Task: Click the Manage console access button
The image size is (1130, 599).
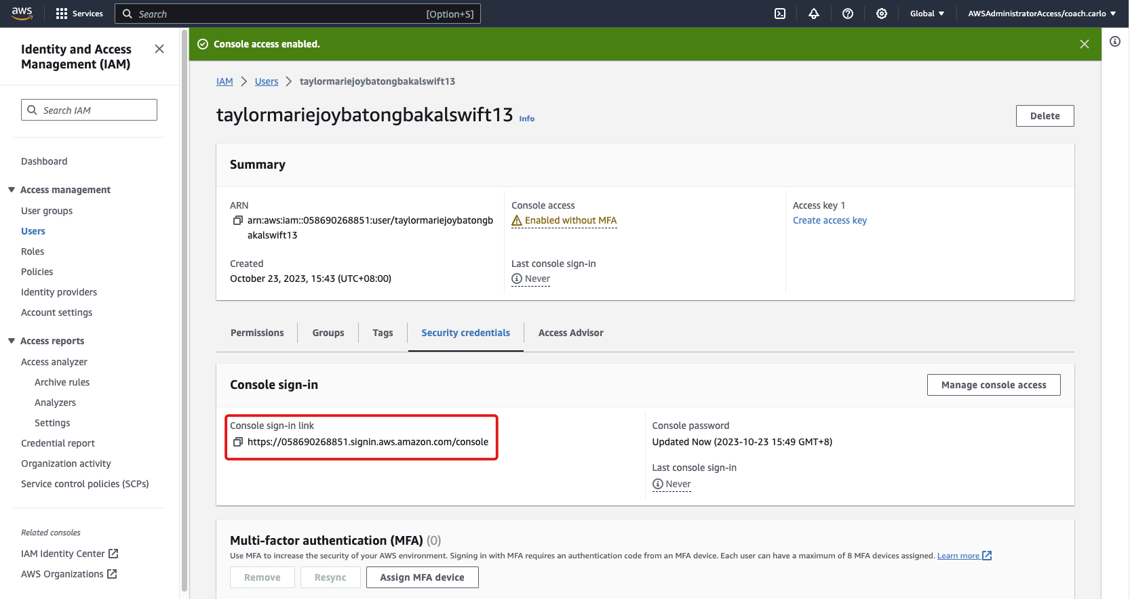Action: click(x=993, y=385)
